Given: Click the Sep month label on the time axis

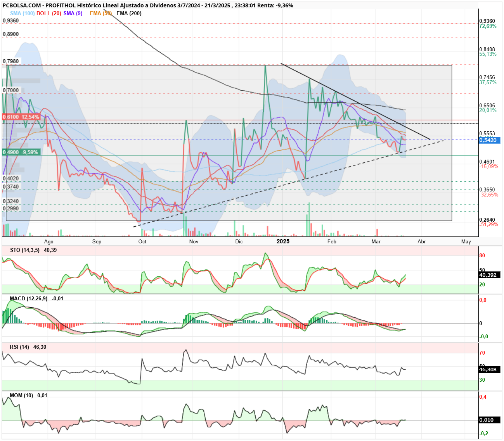Looking at the screenshot, I should [97, 241].
